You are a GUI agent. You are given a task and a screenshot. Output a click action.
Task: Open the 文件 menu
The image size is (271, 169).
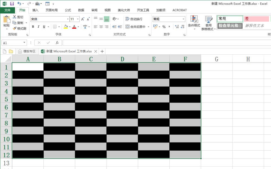(x=7, y=10)
